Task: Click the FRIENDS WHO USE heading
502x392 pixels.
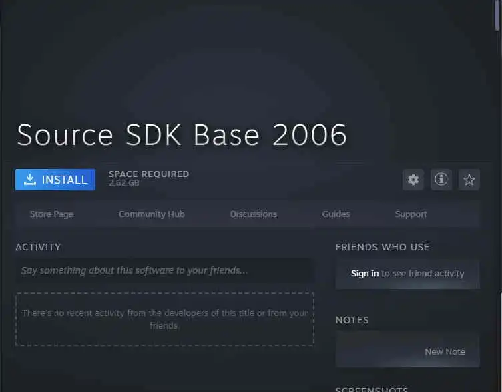Action: pyautogui.click(x=383, y=247)
